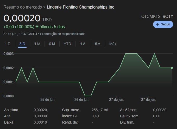Select the 5 D time range tab
Viewport: 177px width, 129px height.
coord(22,44)
